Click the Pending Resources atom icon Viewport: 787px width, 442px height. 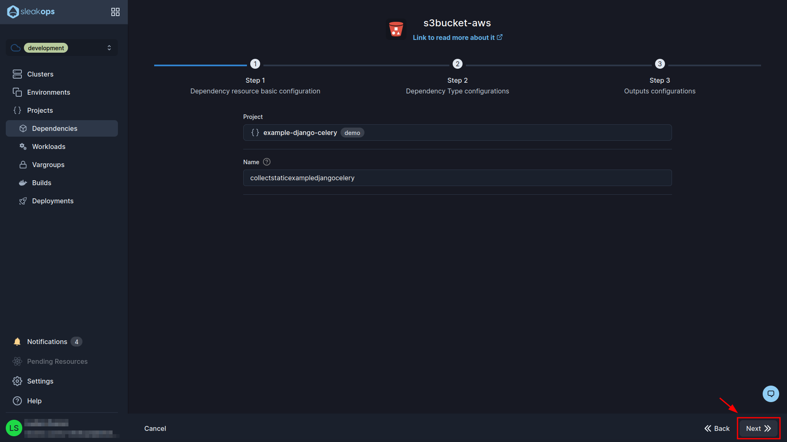point(17,361)
